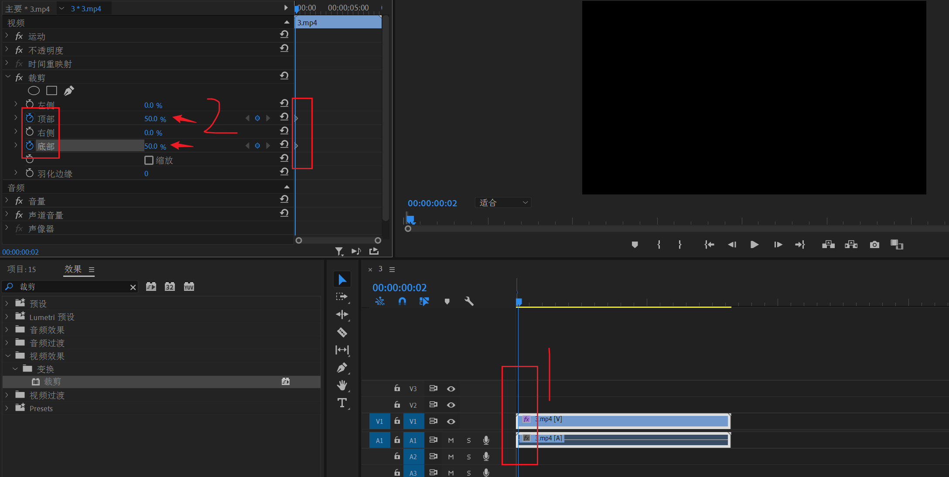Select the Type tool
This screenshot has width=949, height=477.
(342, 403)
